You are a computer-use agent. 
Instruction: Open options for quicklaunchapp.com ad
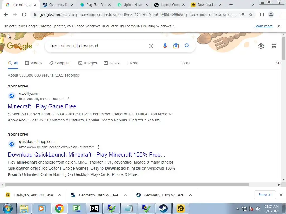pos(98,147)
